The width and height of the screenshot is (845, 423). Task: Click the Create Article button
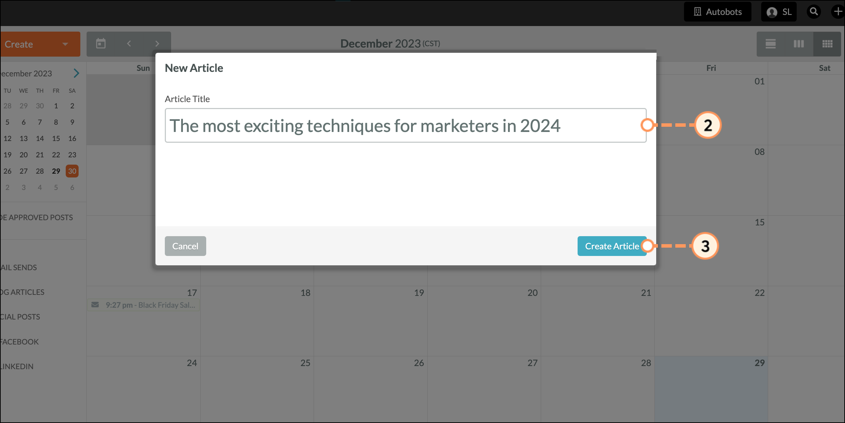pyautogui.click(x=612, y=246)
